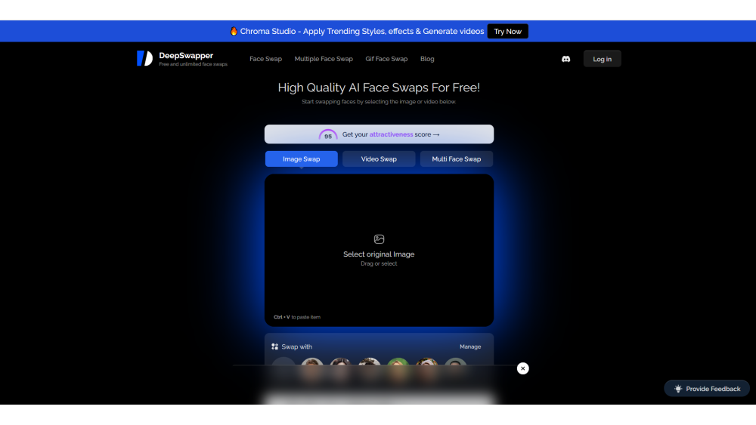Screen dimensions: 756x425
Task: Switch to the Video Swap tab
Action: (x=379, y=159)
